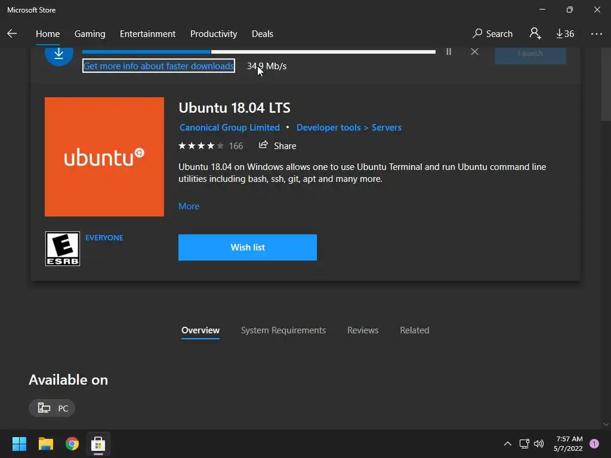611x458 pixels.
Task: Open the volume speaker icon
Action: click(x=539, y=444)
